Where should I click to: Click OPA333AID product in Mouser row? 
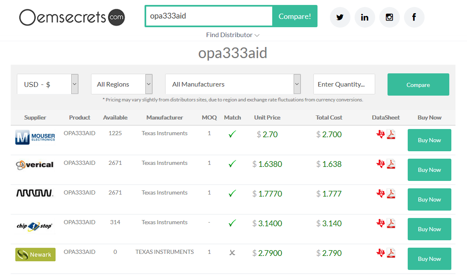[79, 133]
